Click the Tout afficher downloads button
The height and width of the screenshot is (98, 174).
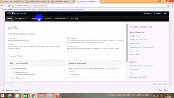163,90
